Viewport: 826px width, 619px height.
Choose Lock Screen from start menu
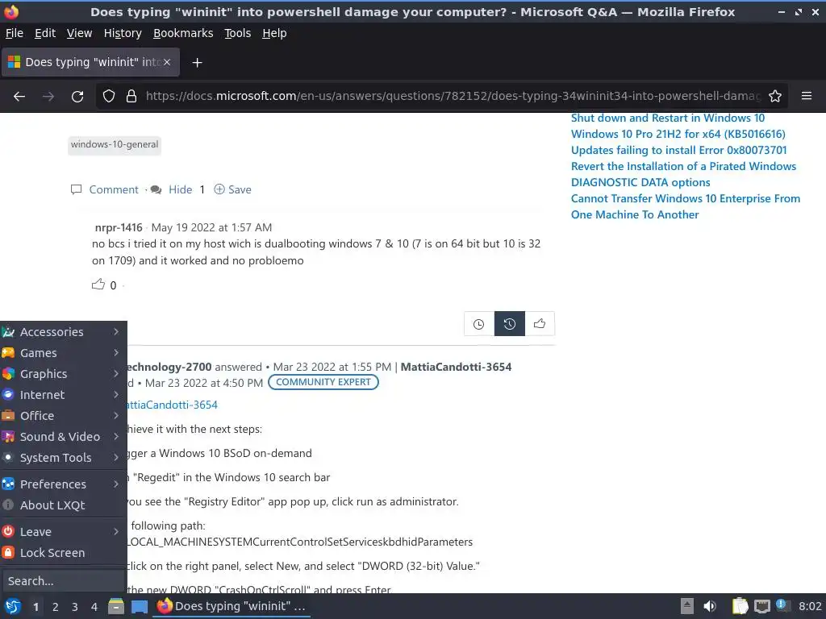point(63,553)
